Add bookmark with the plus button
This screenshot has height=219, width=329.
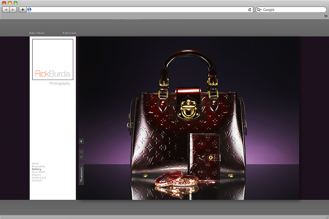click(x=22, y=10)
